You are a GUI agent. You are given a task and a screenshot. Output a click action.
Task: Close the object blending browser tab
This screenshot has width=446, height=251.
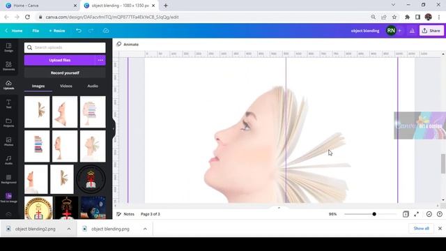153,6
